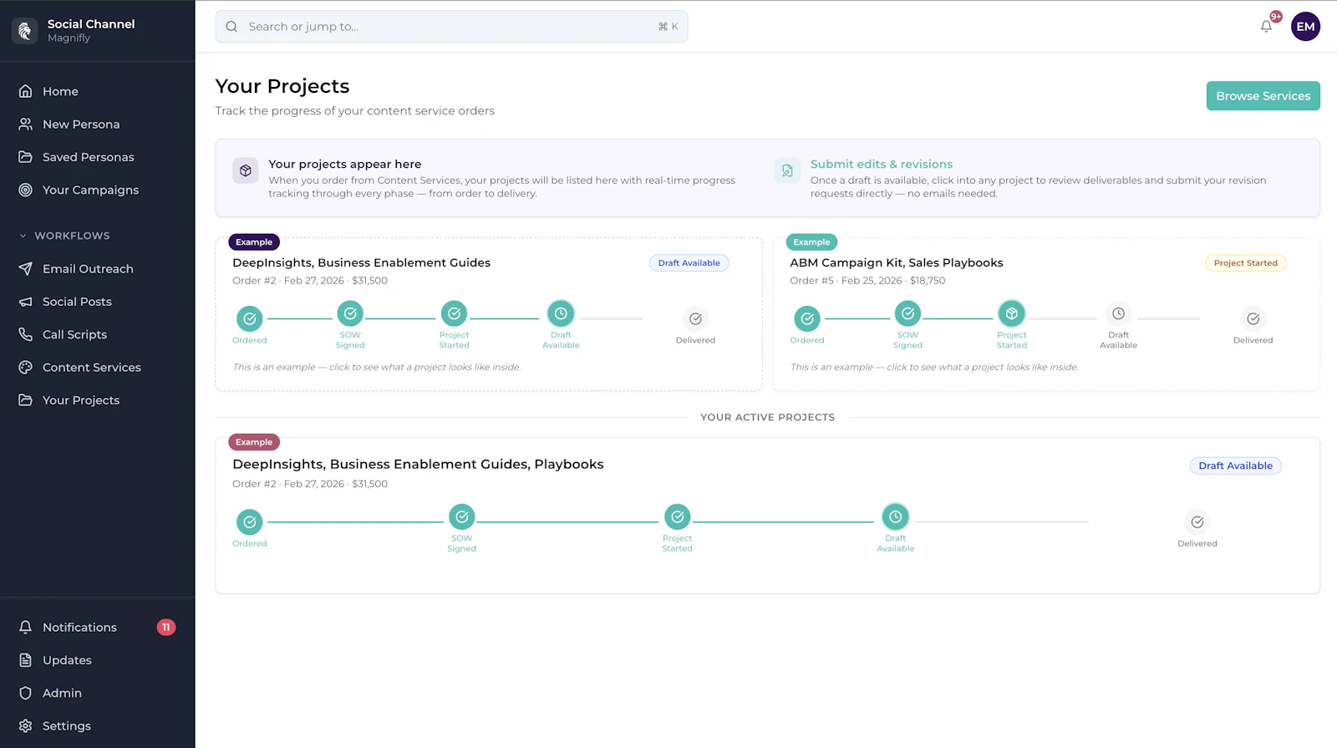
Task: Click the ⌘K shortcut hint in search
Action: coord(668,27)
